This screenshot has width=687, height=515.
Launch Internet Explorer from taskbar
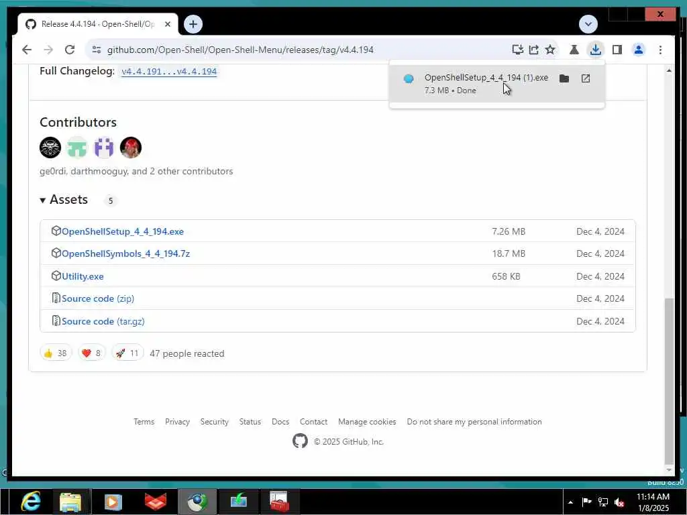31,502
